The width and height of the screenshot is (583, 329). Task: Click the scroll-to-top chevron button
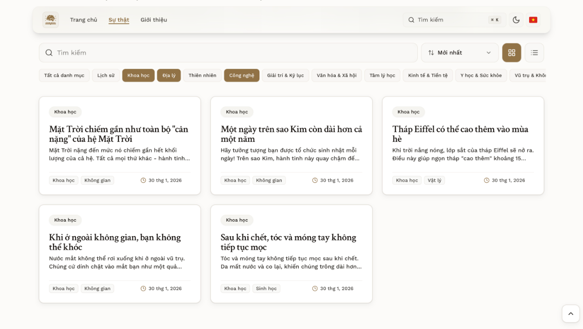click(x=570, y=313)
